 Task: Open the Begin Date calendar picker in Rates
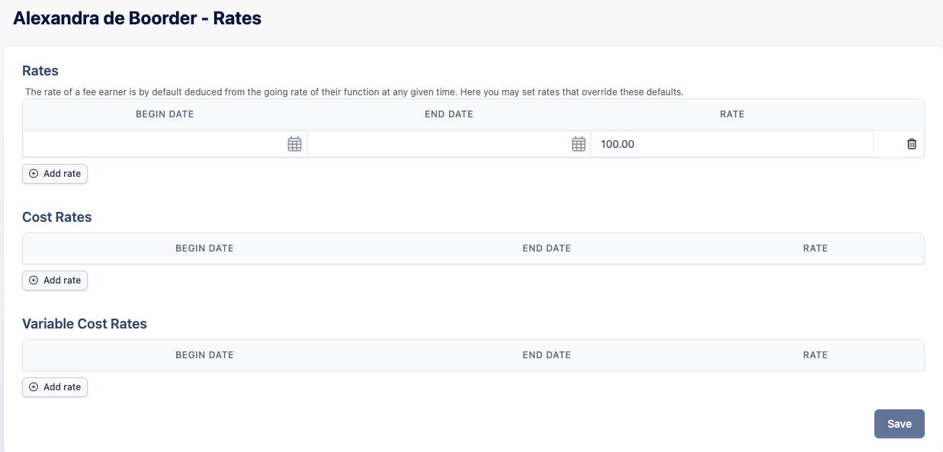tap(294, 144)
